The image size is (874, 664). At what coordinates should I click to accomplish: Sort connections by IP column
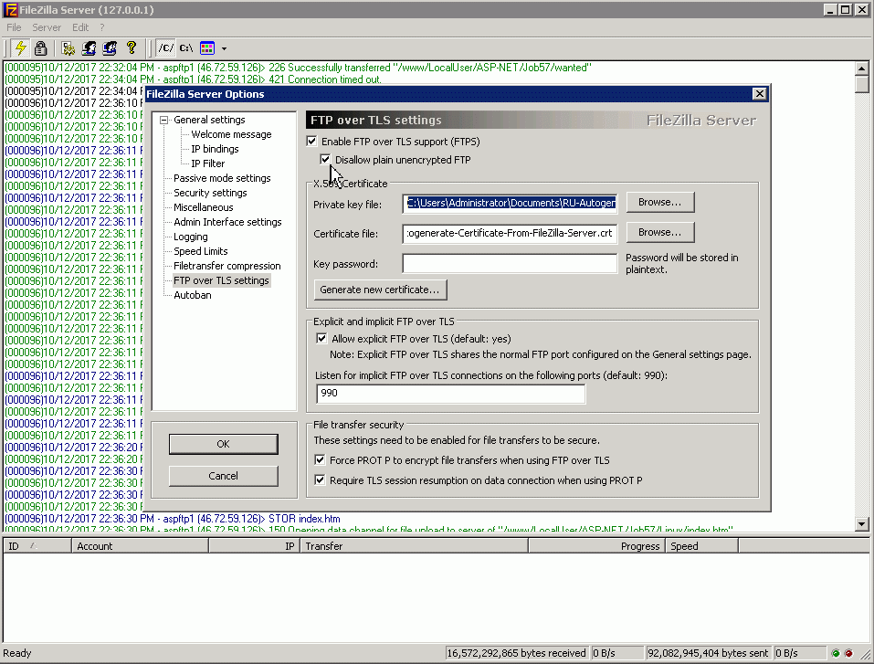pos(254,546)
